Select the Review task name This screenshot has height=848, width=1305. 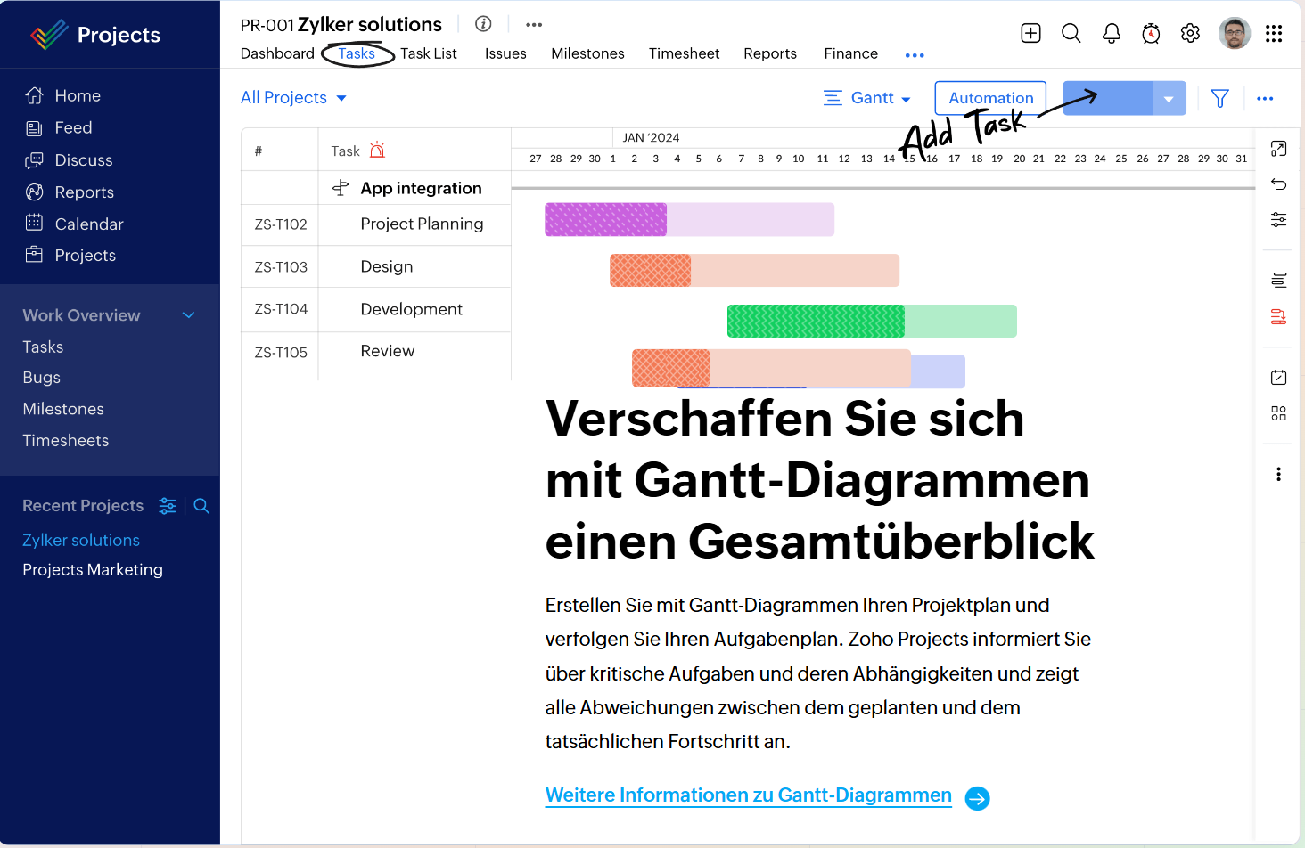pyautogui.click(x=388, y=352)
